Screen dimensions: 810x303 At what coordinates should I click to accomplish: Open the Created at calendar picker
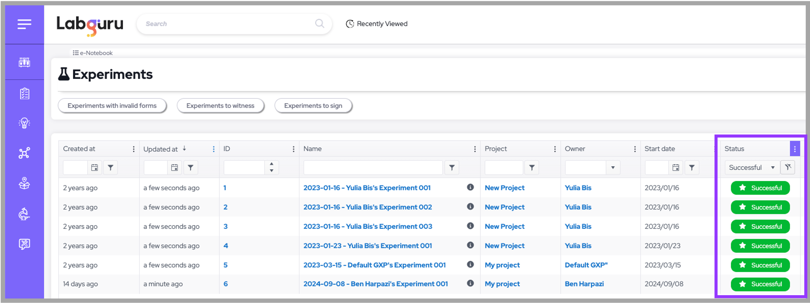(x=95, y=168)
